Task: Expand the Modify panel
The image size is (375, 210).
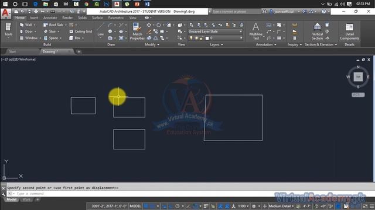Action: point(152,44)
